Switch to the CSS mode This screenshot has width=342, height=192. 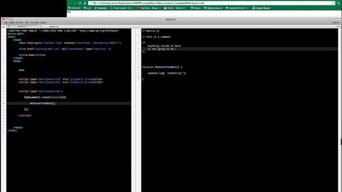[x=27, y=22]
